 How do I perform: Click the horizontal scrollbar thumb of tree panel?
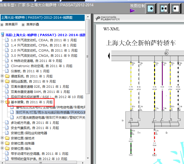click(x=41, y=163)
